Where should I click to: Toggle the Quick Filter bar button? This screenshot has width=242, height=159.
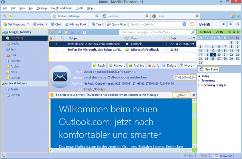(x=117, y=24)
